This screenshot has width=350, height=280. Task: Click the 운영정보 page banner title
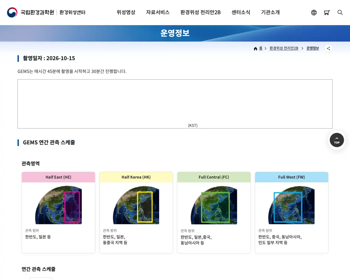pyautogui.click(x=175, y=33)
